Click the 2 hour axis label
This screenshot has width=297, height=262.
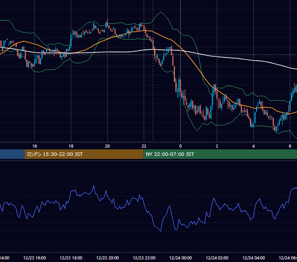pos(217,146)
